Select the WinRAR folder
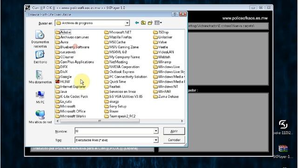This screenshot has width=298, height=168. click(x=162, y=91)
